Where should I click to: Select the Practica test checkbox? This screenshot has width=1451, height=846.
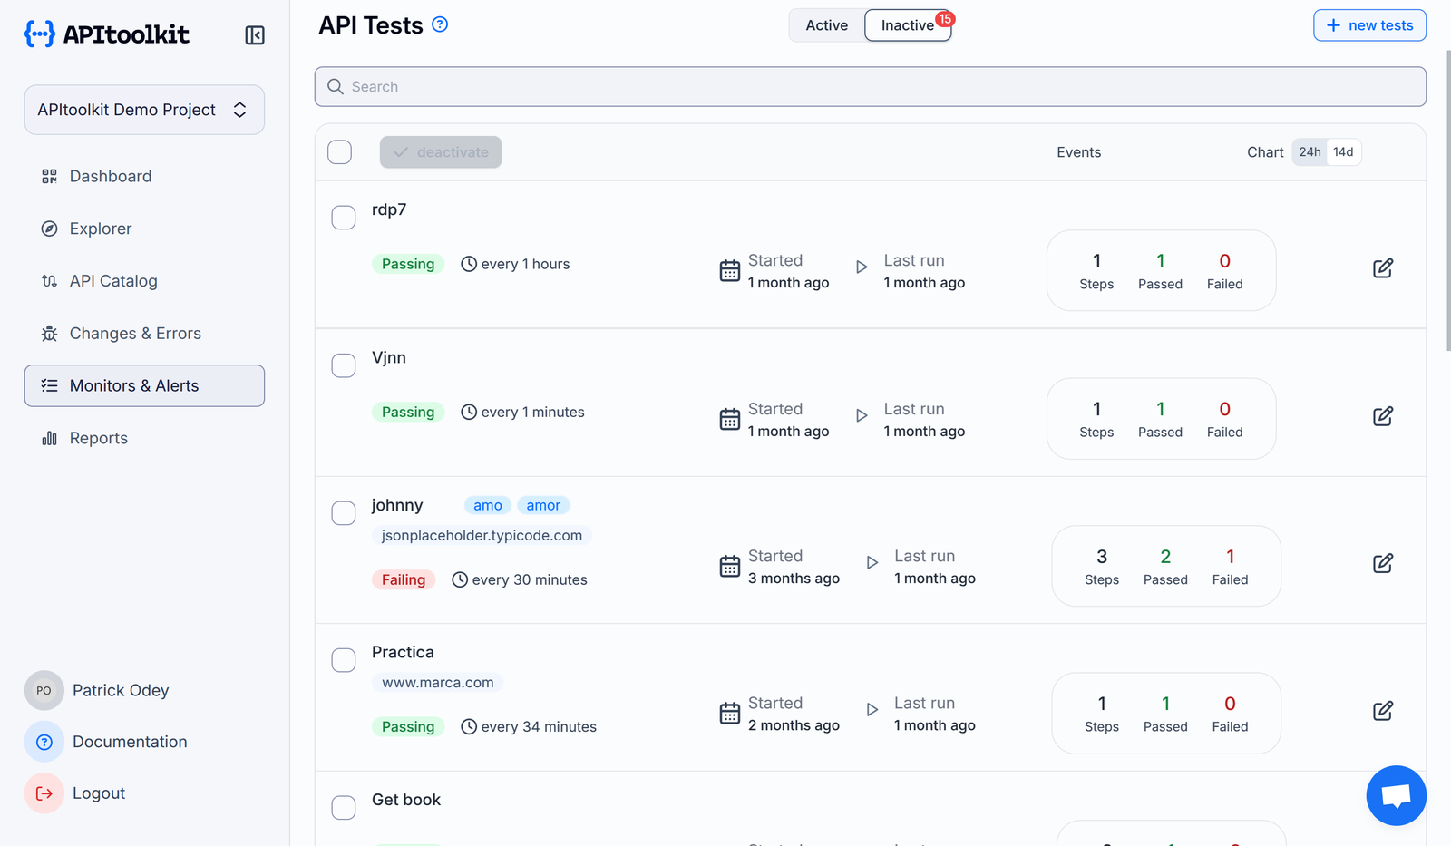[344, 660]
